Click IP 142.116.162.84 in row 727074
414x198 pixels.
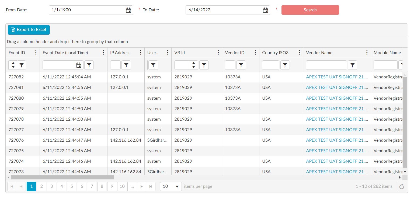point(126,161)
